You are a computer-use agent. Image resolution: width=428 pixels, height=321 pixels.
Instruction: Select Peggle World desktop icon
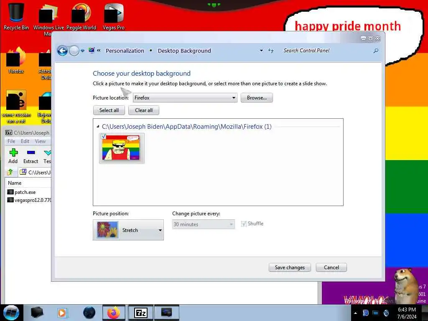click(x=81, y=17)
